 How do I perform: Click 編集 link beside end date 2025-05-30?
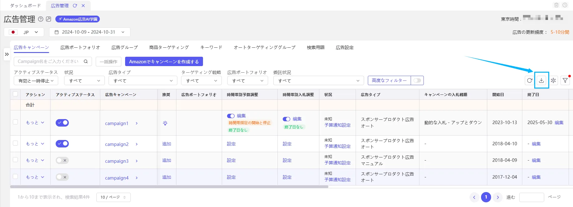point(559,123)
